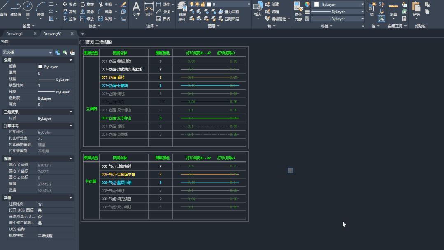444x250 pixels.
Task: Toggle layer lock icon in layer dropdown
Action: click(x=203, y=4)
